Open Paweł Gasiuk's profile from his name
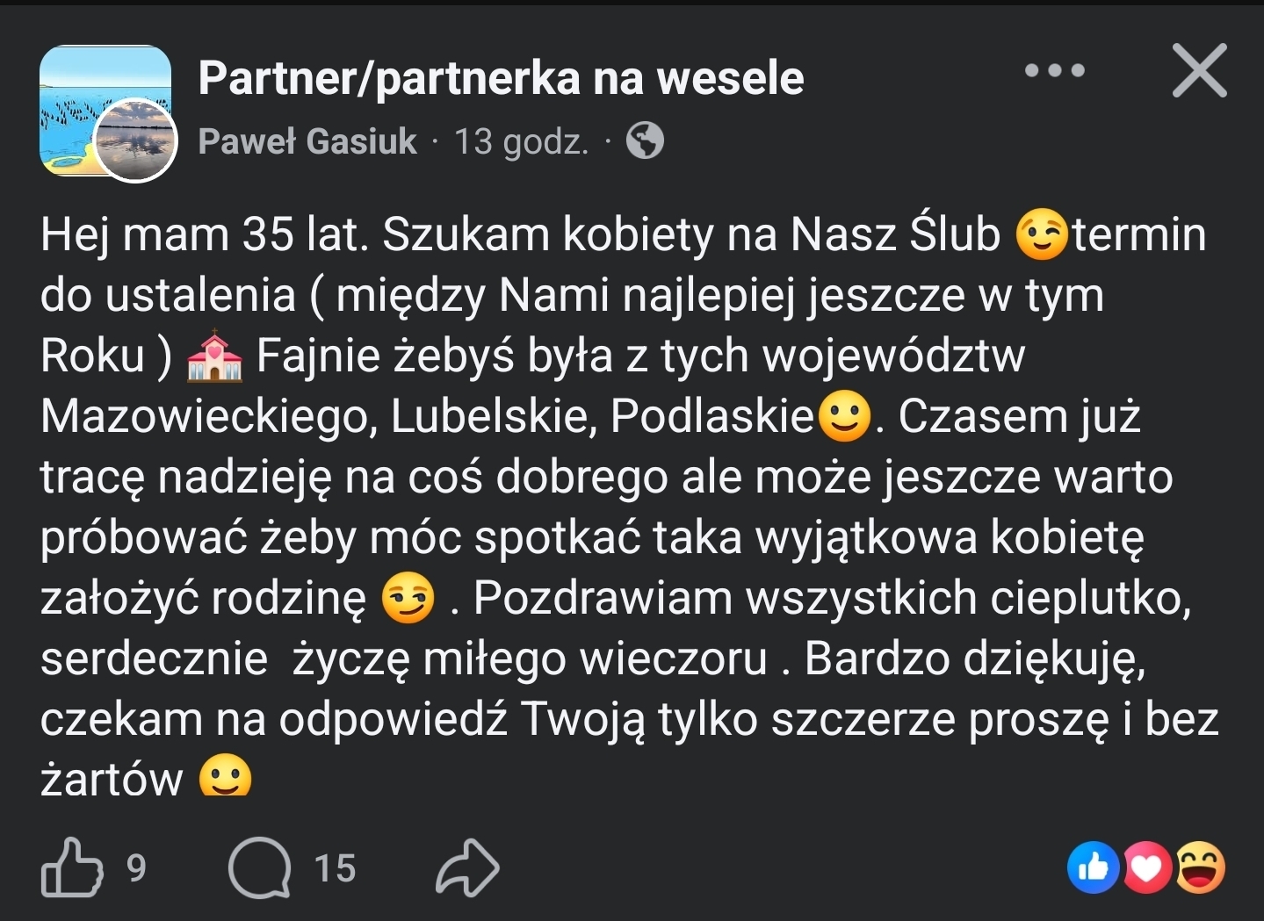1264x921 pixels. (x=307, y=140)
